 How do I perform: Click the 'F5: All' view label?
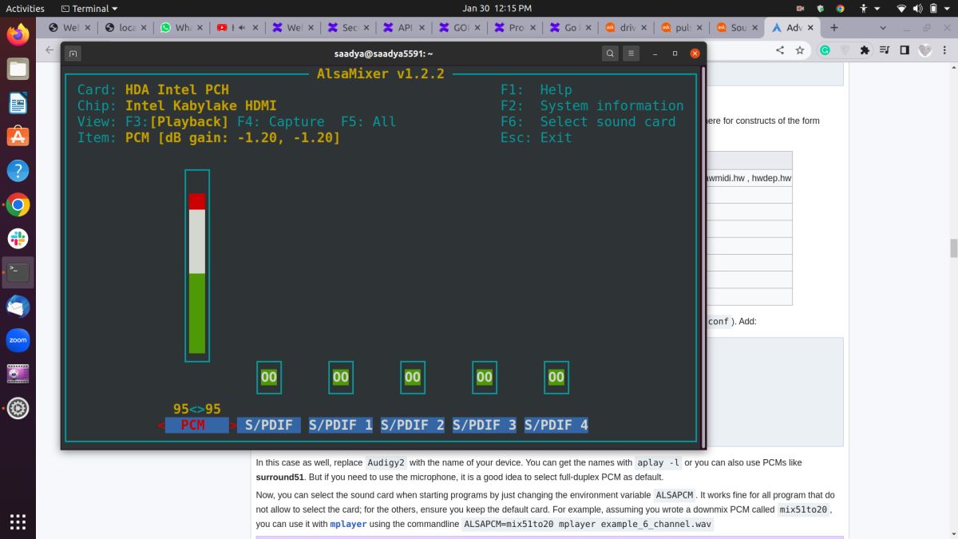369,121
